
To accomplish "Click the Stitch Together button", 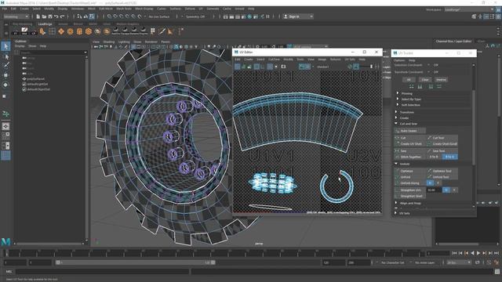I will [x=410, y=157].
